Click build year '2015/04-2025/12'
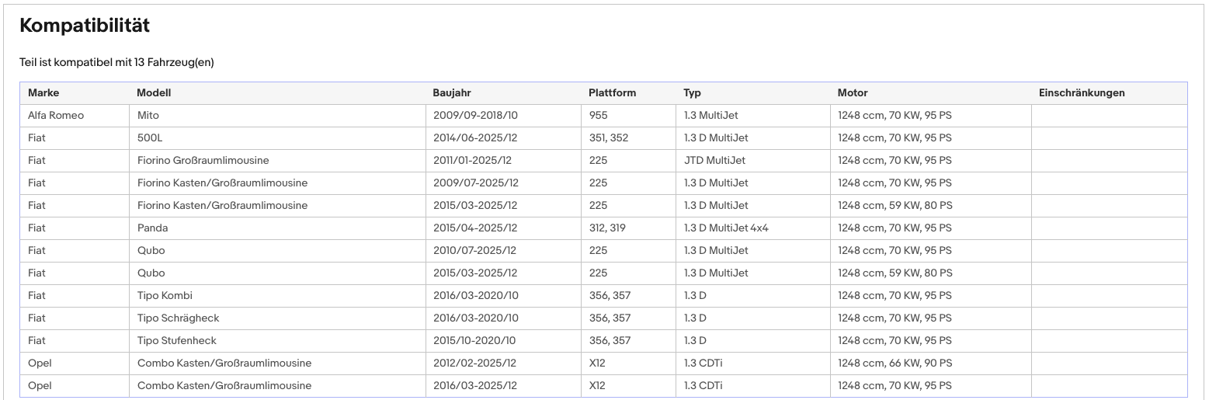Screen dimensions: 1209x400 474,228
